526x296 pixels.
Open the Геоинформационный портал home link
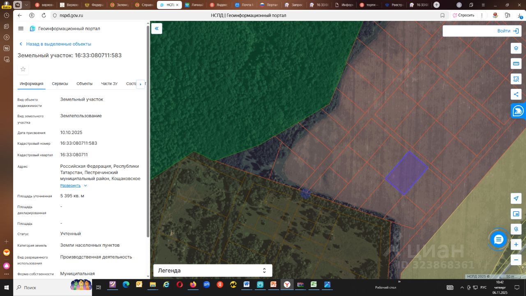[x=65, y=29]
